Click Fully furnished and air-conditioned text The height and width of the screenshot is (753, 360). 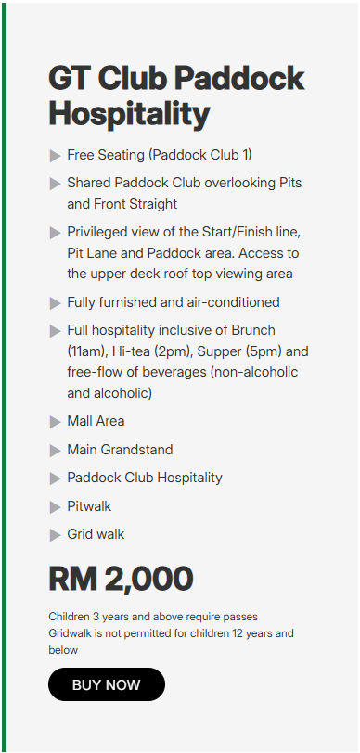point(174,302)
